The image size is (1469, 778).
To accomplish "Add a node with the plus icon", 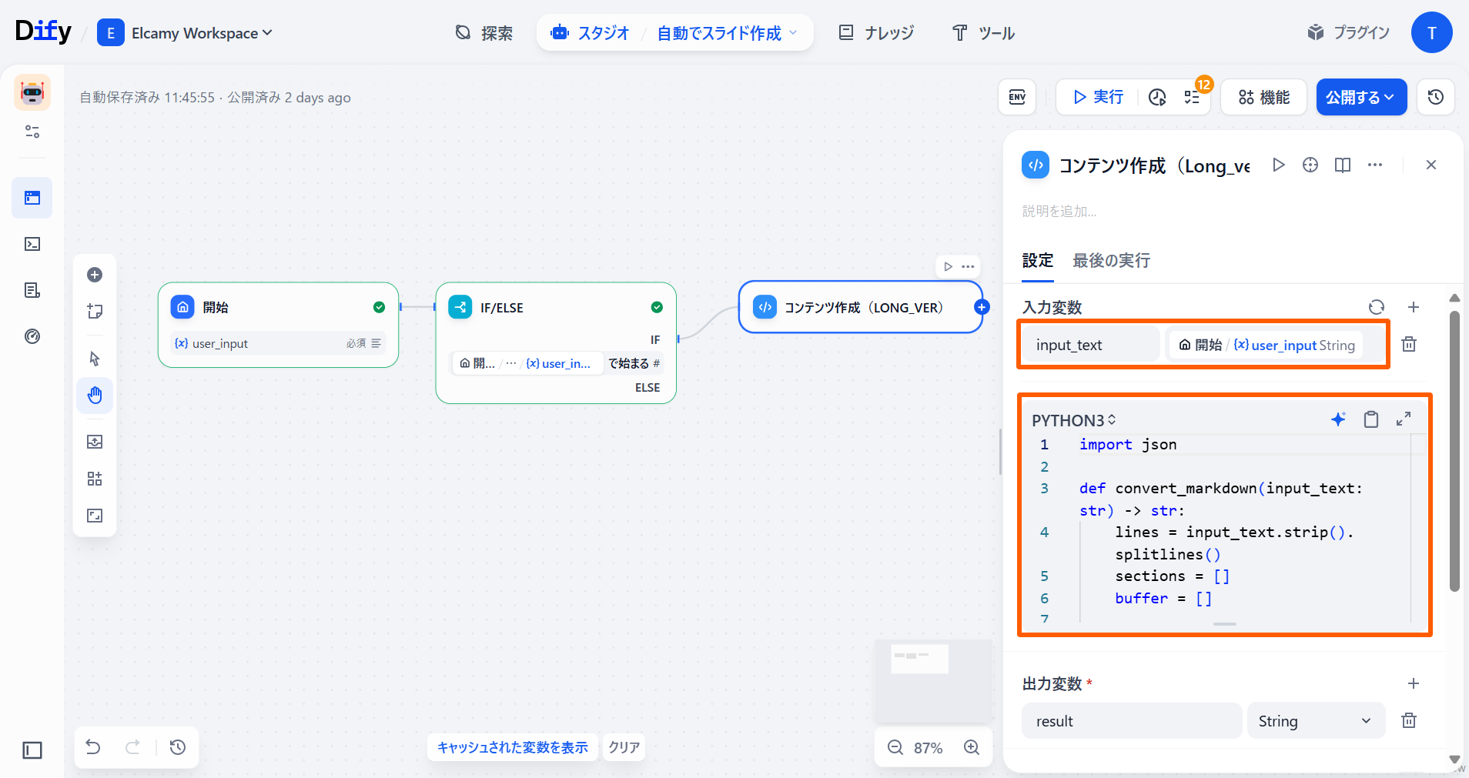I will pyautogui.click(x=95, y=275).
